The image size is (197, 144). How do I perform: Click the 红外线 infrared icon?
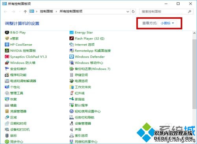[x=71, y=93]
